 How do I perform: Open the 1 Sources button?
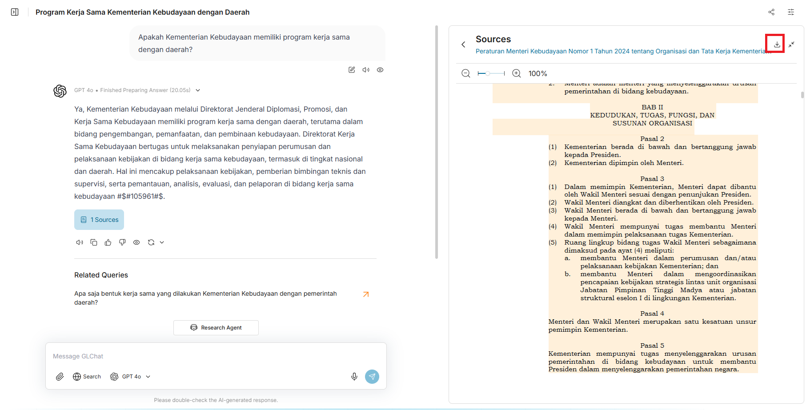coord(99,220)
